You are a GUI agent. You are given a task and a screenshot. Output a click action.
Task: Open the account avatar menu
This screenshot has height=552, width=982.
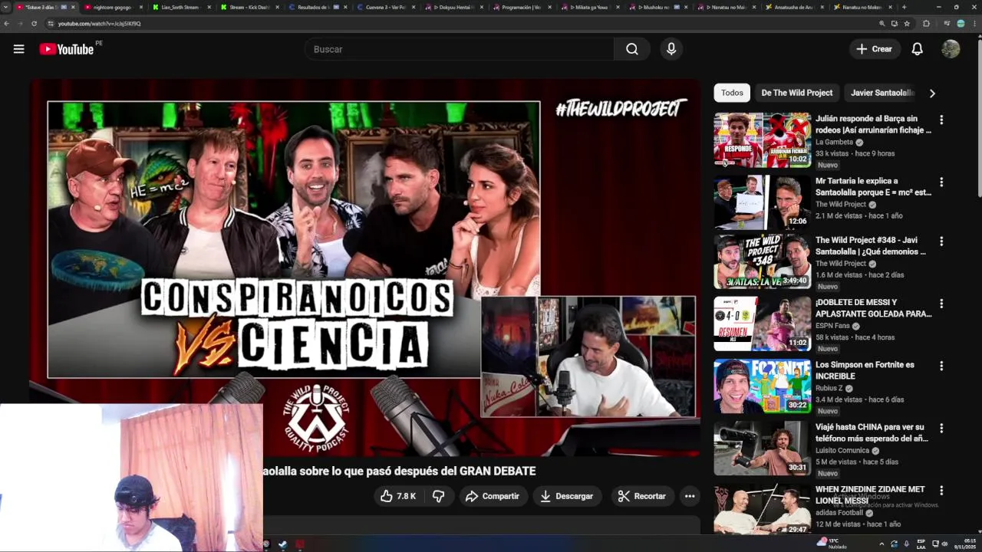[951, 49]
